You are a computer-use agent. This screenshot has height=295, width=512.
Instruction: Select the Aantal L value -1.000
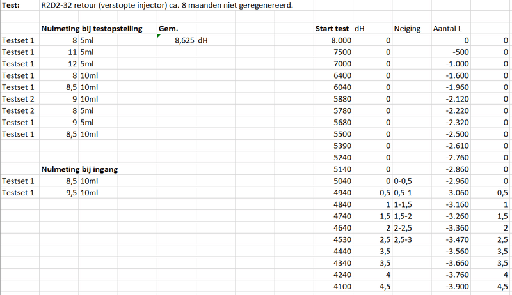point(457,64)
